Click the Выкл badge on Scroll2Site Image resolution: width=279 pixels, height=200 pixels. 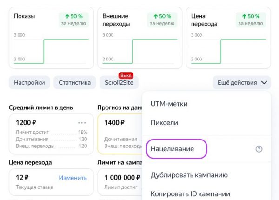(126, 75)
